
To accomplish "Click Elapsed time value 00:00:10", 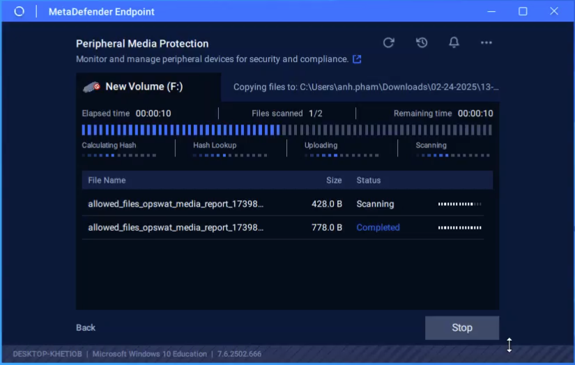I will (153, 113).
